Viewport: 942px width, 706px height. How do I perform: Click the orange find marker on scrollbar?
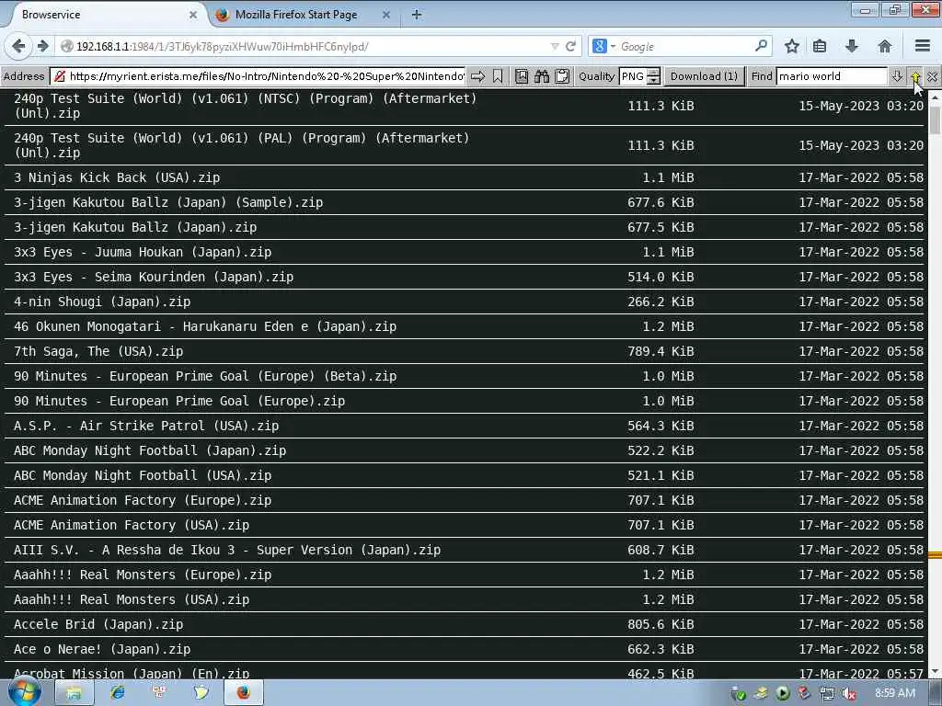tap(935, 554)
